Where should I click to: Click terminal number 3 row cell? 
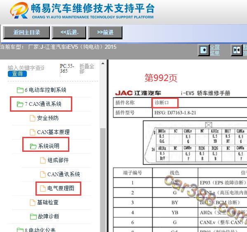click(x=133, y=203)
